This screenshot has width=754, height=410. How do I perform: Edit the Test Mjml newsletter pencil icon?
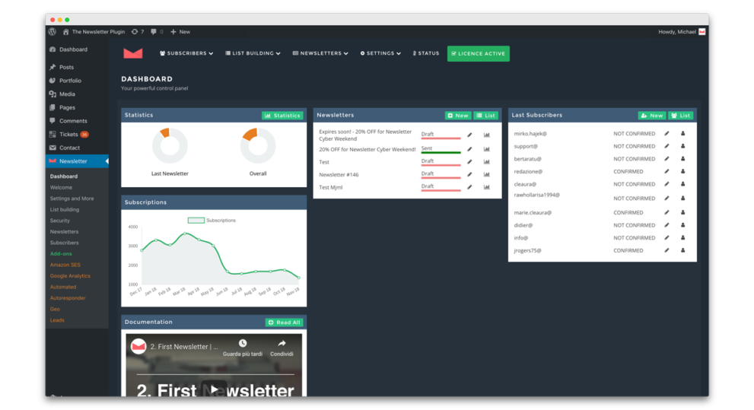[469, 187]
